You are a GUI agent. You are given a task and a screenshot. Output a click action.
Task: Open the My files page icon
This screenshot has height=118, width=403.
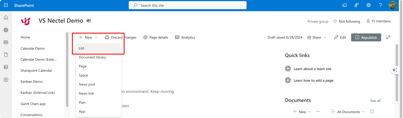(x=6, y=55)
